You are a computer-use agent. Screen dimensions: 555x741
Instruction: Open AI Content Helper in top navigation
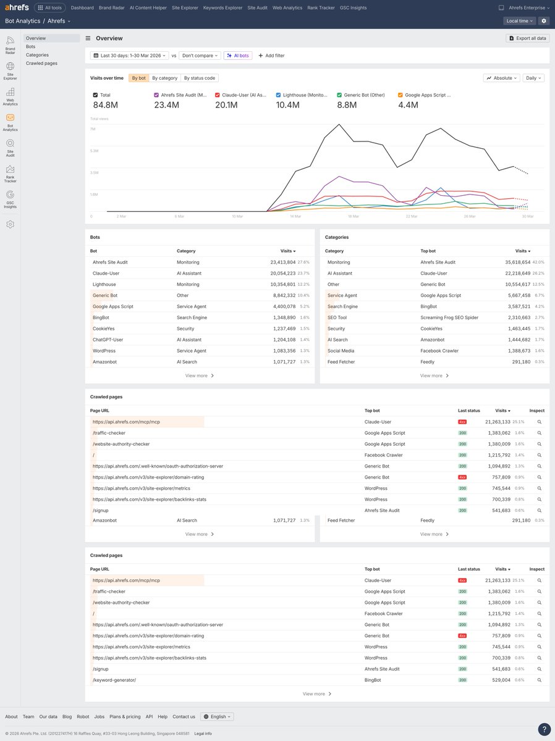point(148,8)
